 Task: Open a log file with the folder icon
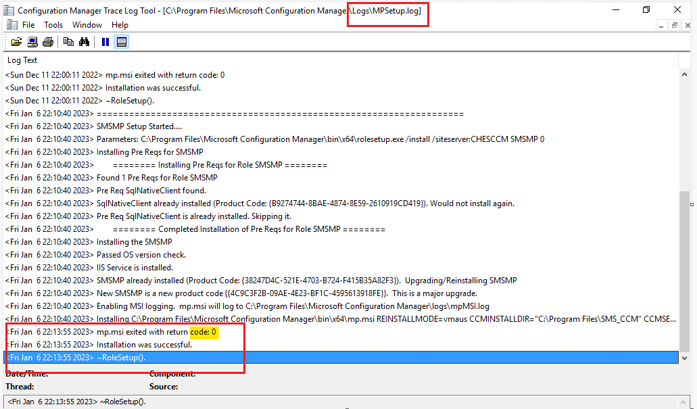coord(16,42)
